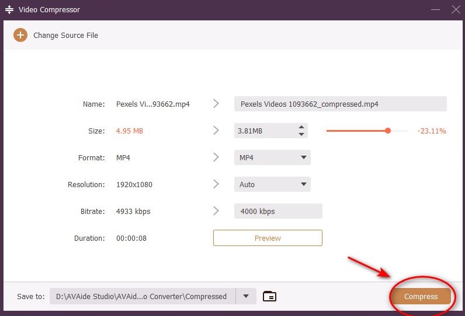Click the arrow icon in Bitrate row

pyautogui.click(x=216, y=211)
